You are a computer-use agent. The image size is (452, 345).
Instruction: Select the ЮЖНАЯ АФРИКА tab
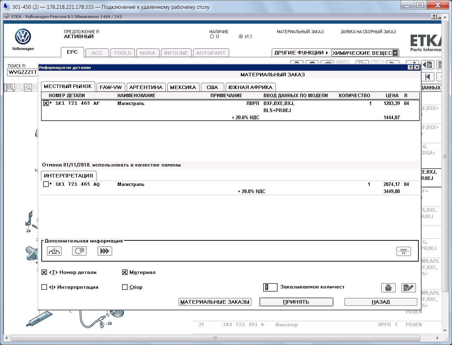tap(250, 87)
